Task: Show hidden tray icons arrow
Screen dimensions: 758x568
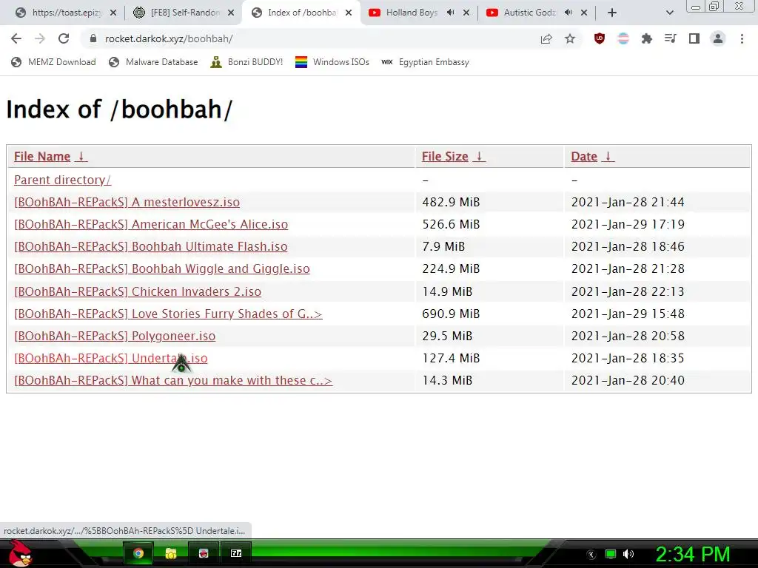Action: (x=591, y=555)
